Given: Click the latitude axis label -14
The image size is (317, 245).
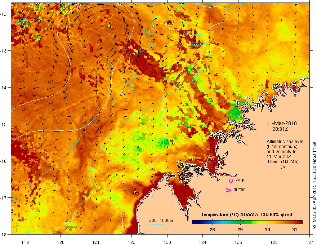Looking at the screenshot, I should point(4,88).
